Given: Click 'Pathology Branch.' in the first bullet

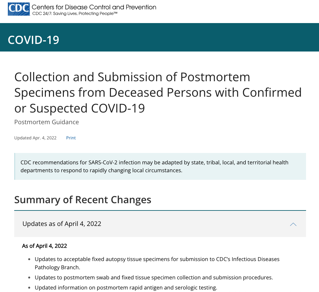Looking at the screenshot, I should [57, 267].
